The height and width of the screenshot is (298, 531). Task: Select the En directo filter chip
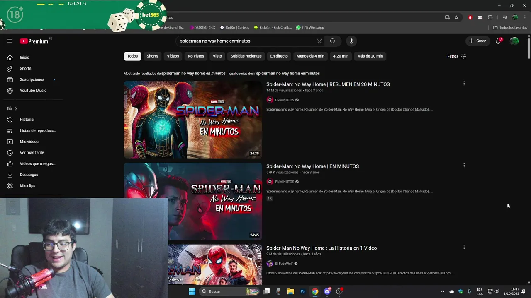point(279,56)
